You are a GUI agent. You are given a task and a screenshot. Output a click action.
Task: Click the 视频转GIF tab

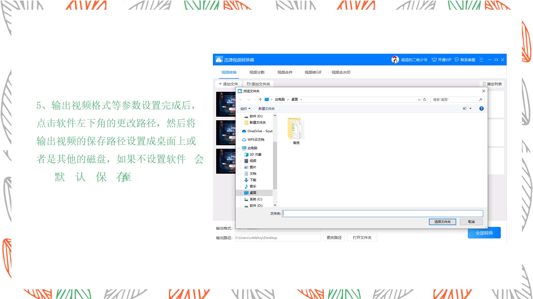click(312, 72)
